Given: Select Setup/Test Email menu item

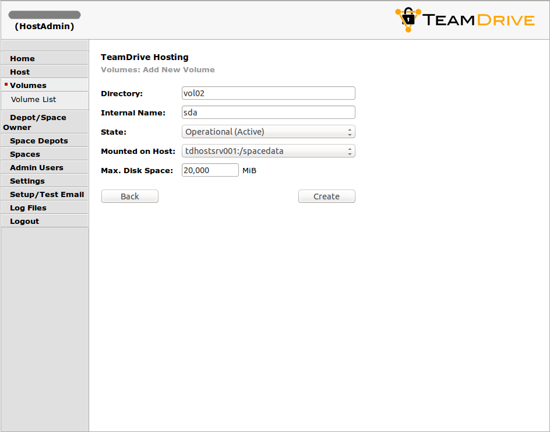Looking at the screenshot, I should tap(47, 194).
